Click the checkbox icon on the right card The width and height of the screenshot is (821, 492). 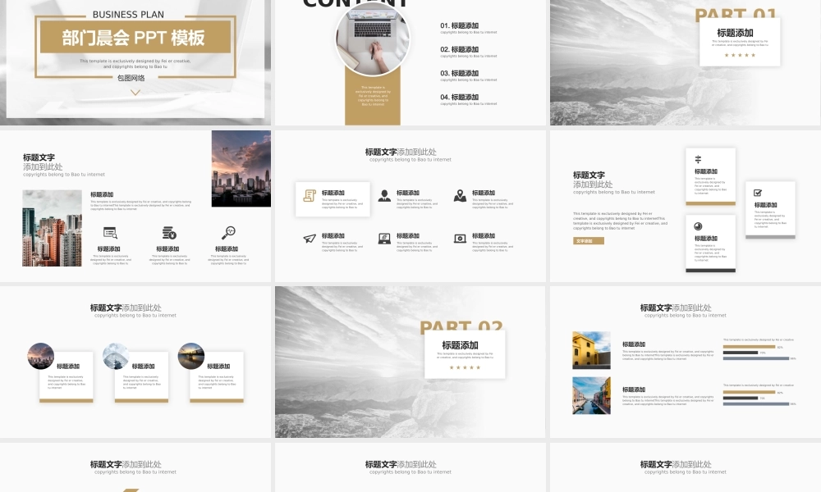[x=759, y=193]
